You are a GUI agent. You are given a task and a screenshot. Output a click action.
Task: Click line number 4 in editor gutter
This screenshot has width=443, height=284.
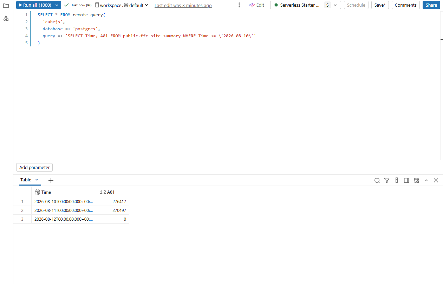point(26,36)
